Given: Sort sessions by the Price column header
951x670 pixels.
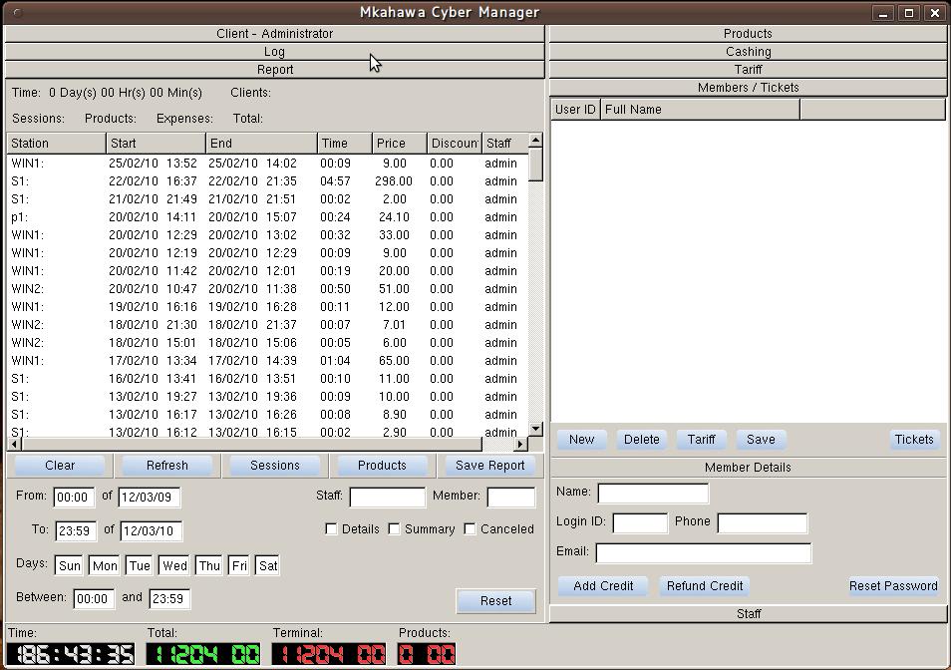Looking at the screenshot, I should point(399,143).
